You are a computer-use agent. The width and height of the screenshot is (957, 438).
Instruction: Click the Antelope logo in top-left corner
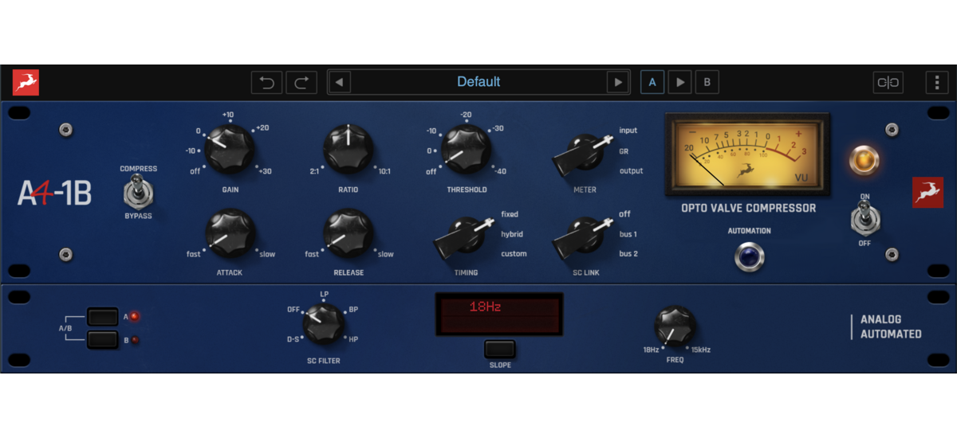(26, 82)
